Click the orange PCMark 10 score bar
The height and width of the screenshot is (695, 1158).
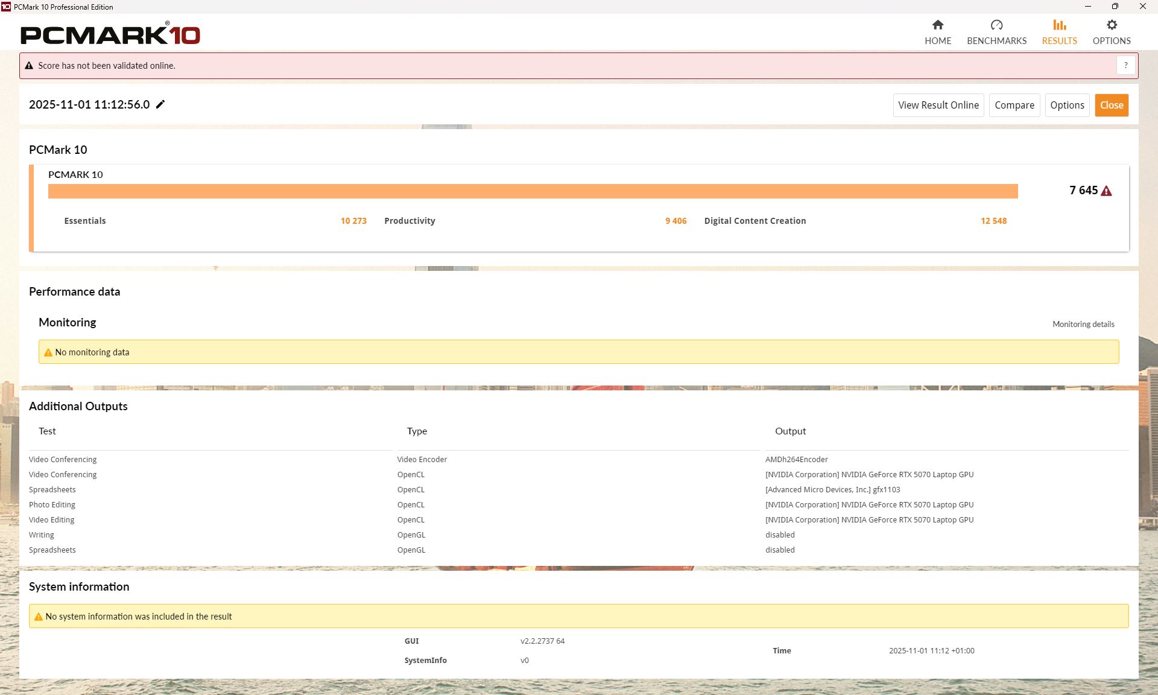pos(533,191)
